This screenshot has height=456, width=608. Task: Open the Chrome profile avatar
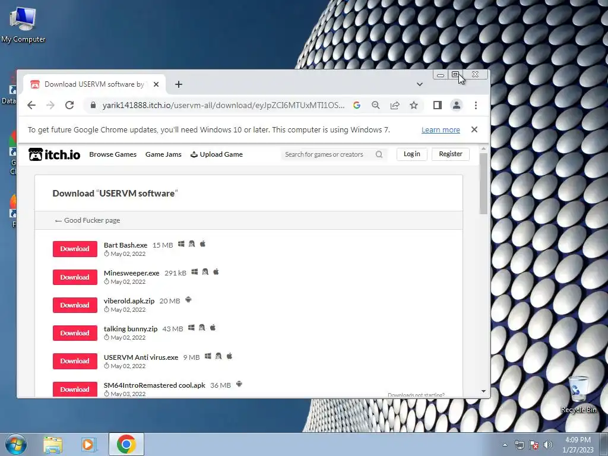coord(457,105)
